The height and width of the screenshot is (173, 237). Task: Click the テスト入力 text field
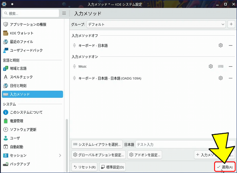pyautogui.click(x=185, y=145)
